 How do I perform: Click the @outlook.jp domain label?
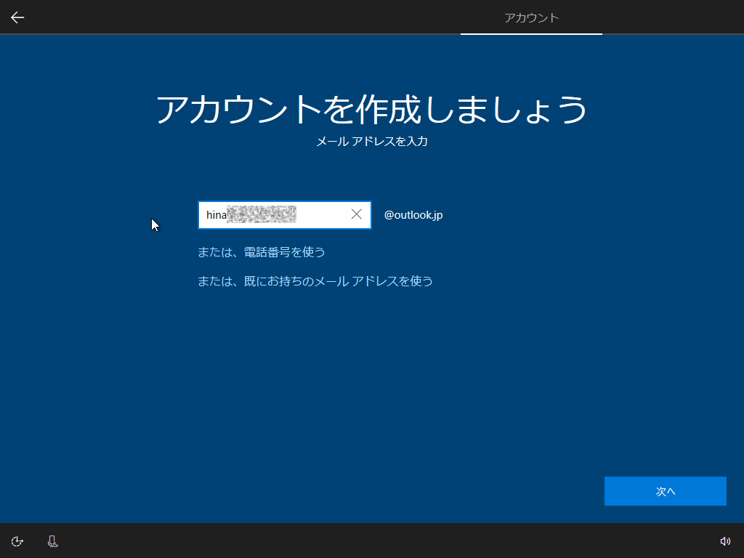tap(413, 214)
